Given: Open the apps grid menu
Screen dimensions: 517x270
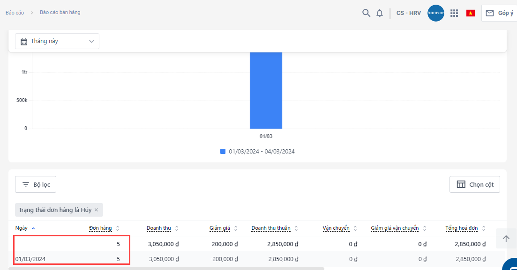Looking at the screenshot, I should (454, 13).
